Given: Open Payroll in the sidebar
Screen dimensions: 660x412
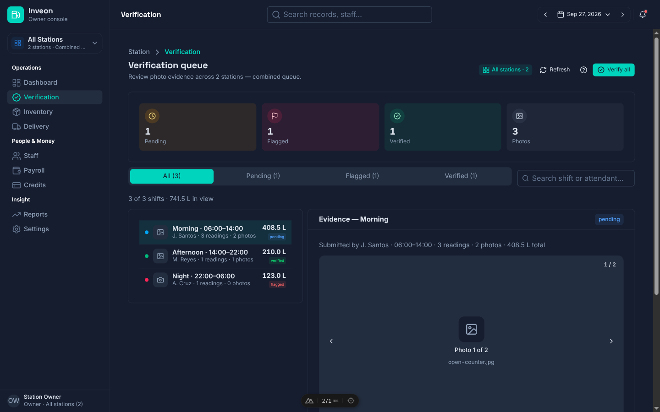Looking at the screenshot, I should (55, 170).
